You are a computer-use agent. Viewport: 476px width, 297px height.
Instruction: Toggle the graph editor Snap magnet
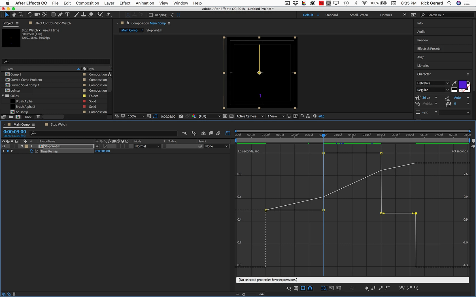click(x=310, y=288)
